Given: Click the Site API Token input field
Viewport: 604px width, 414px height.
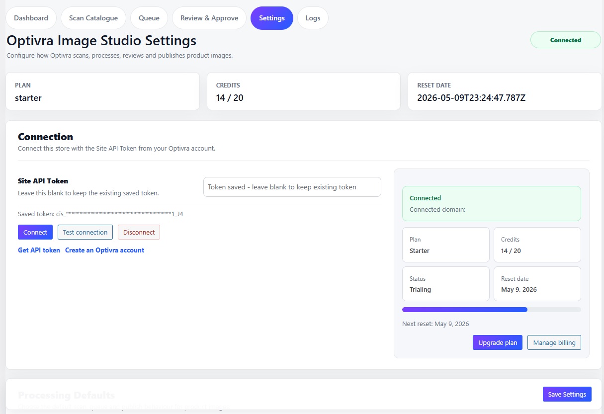Looking at the screenshot, I should point(292,187).
